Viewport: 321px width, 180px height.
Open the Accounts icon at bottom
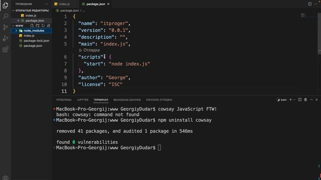tap(6, 178)
